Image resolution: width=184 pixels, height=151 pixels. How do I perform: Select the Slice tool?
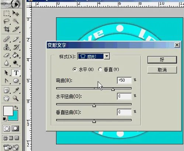[16, 29]
